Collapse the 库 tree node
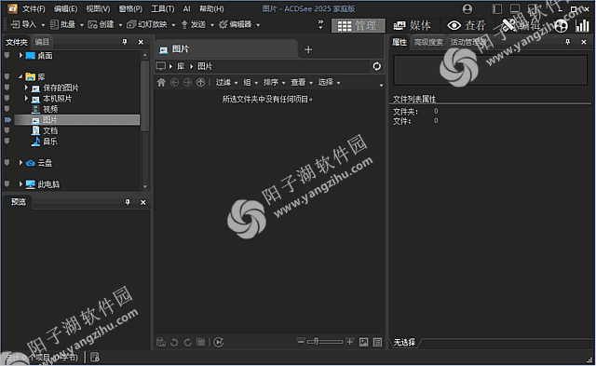Image resolution: width=596 pixels, height=366 pixels. [x=20, y=76]
